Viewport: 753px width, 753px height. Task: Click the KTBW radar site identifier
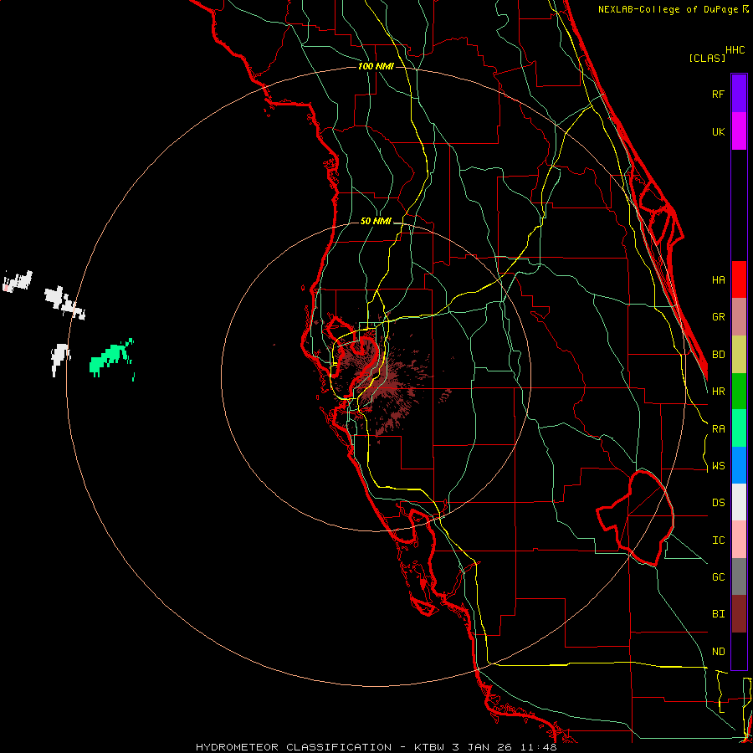click(x=429, y=747)
